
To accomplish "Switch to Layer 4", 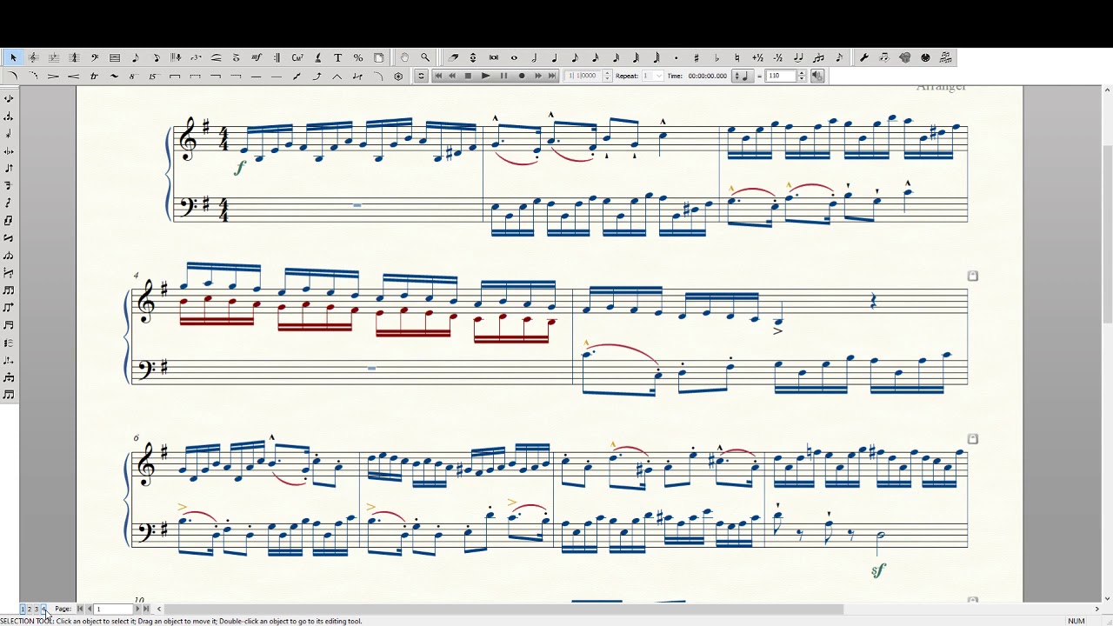I will tap(43, 609).
